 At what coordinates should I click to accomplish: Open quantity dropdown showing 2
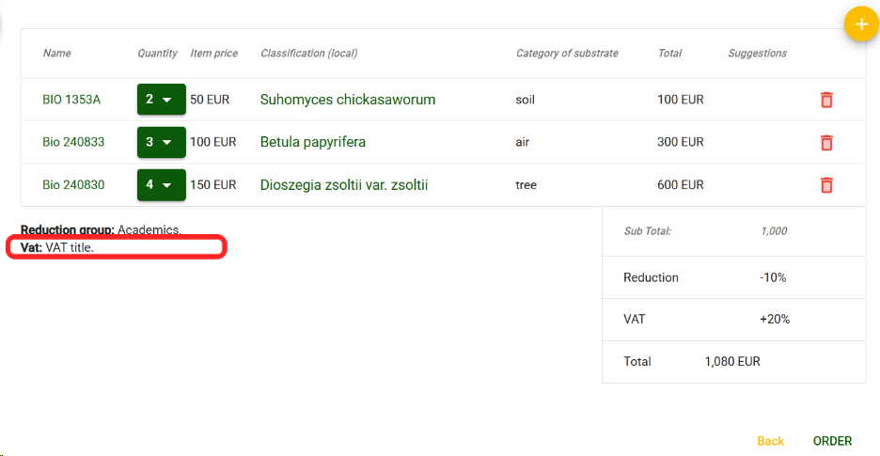(161, 100)
